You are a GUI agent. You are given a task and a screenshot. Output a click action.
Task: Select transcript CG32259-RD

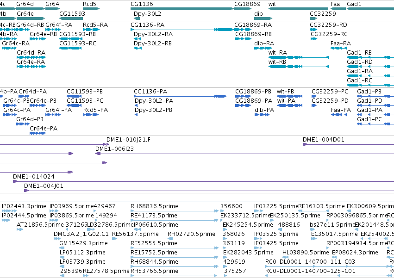pos(313,30)
